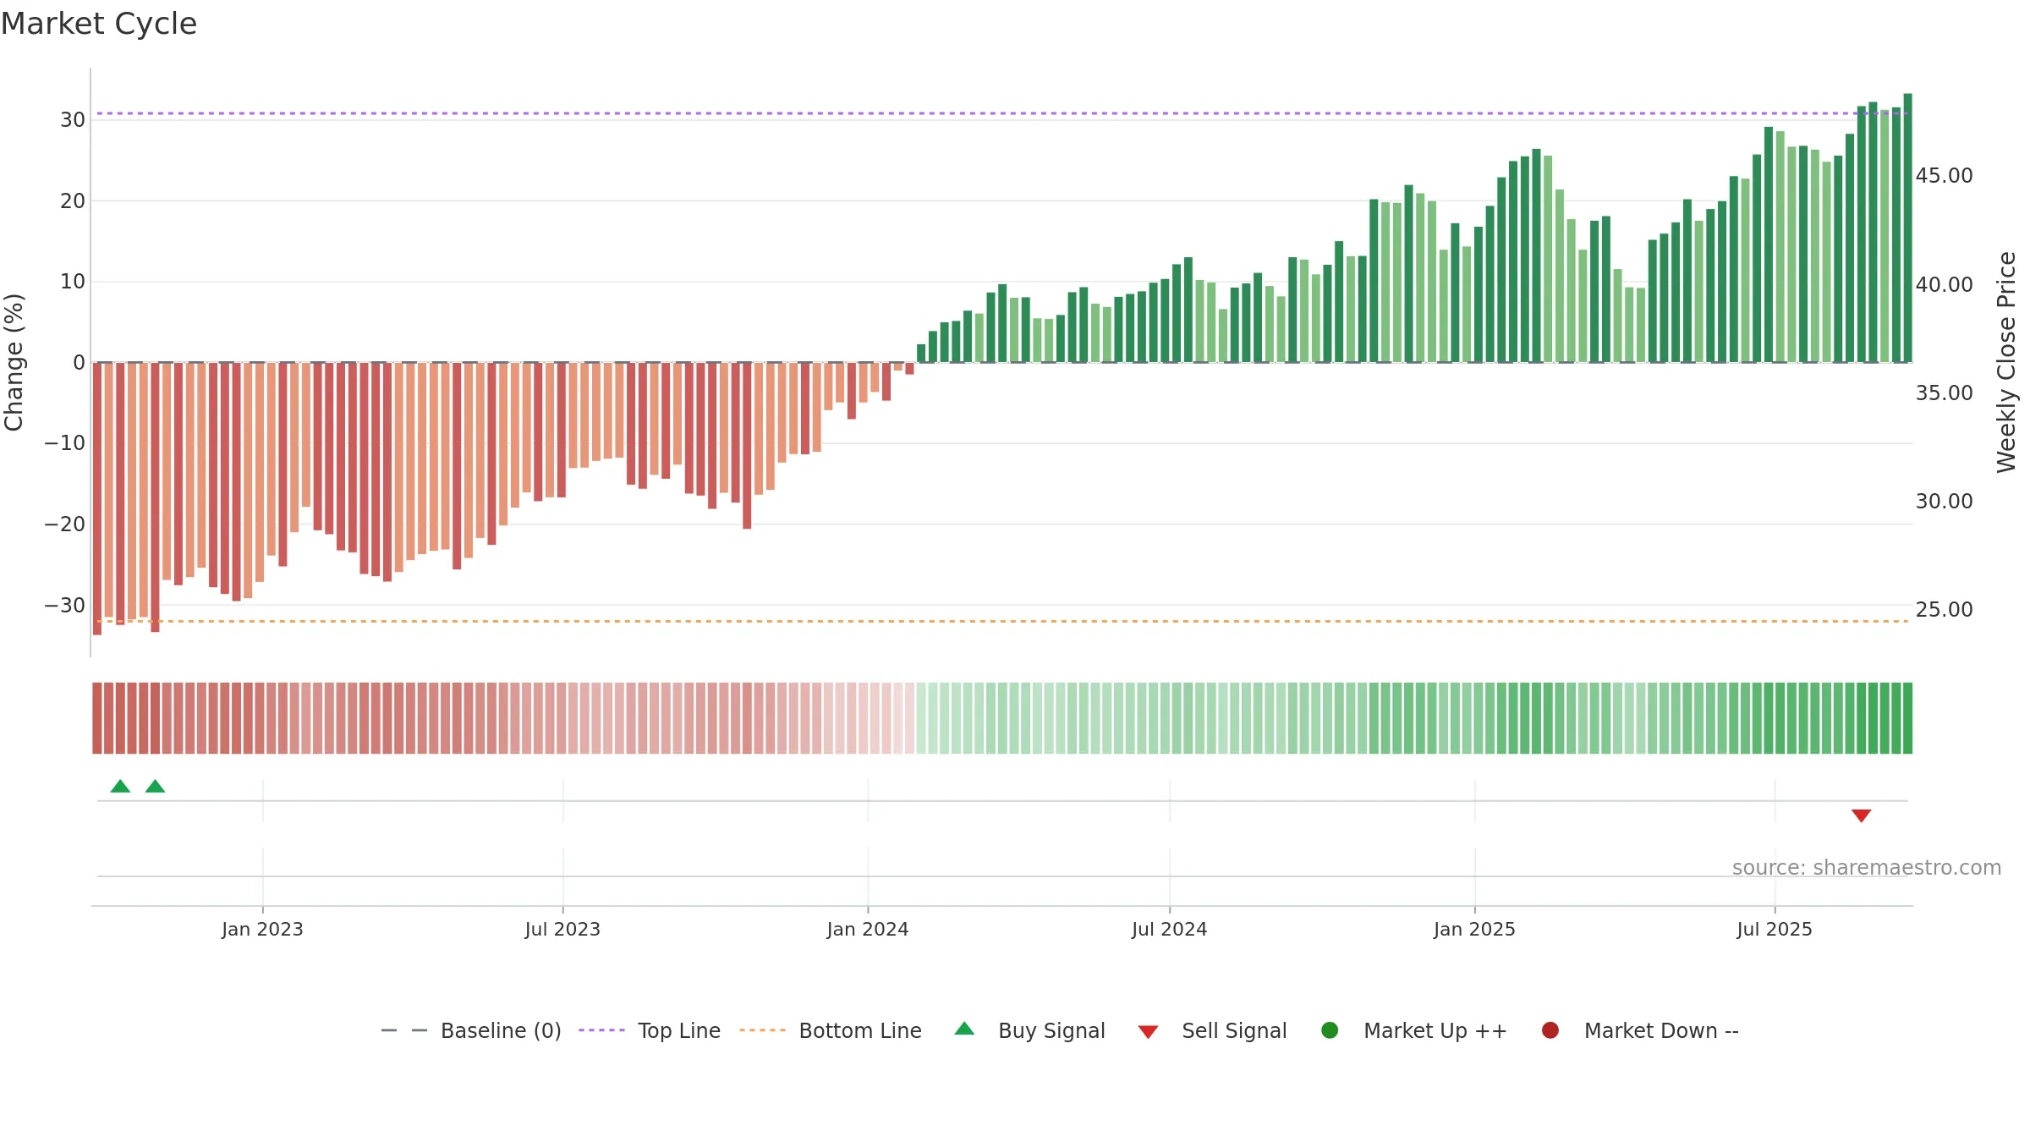Toggle the Bottom Line legend entry
Screen dimensions: 2030x1142
click(831, 1030)
